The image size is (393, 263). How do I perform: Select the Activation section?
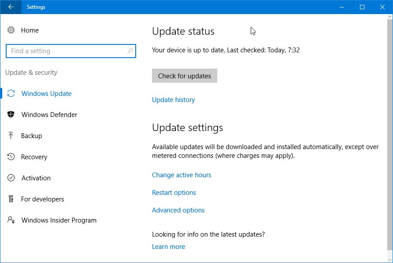coord(36,178)
